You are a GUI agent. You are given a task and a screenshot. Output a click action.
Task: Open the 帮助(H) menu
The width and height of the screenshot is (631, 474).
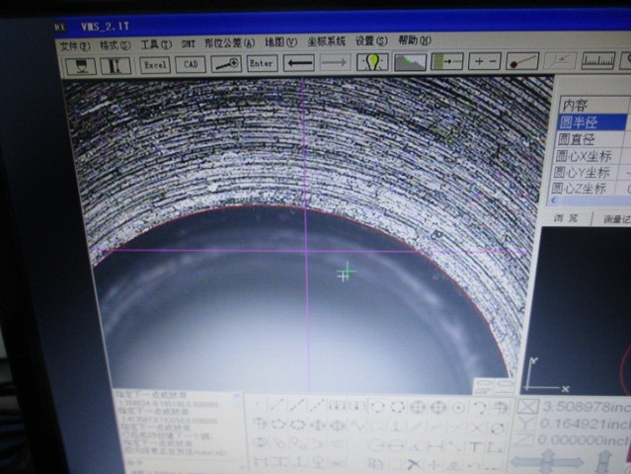(414, 40)
